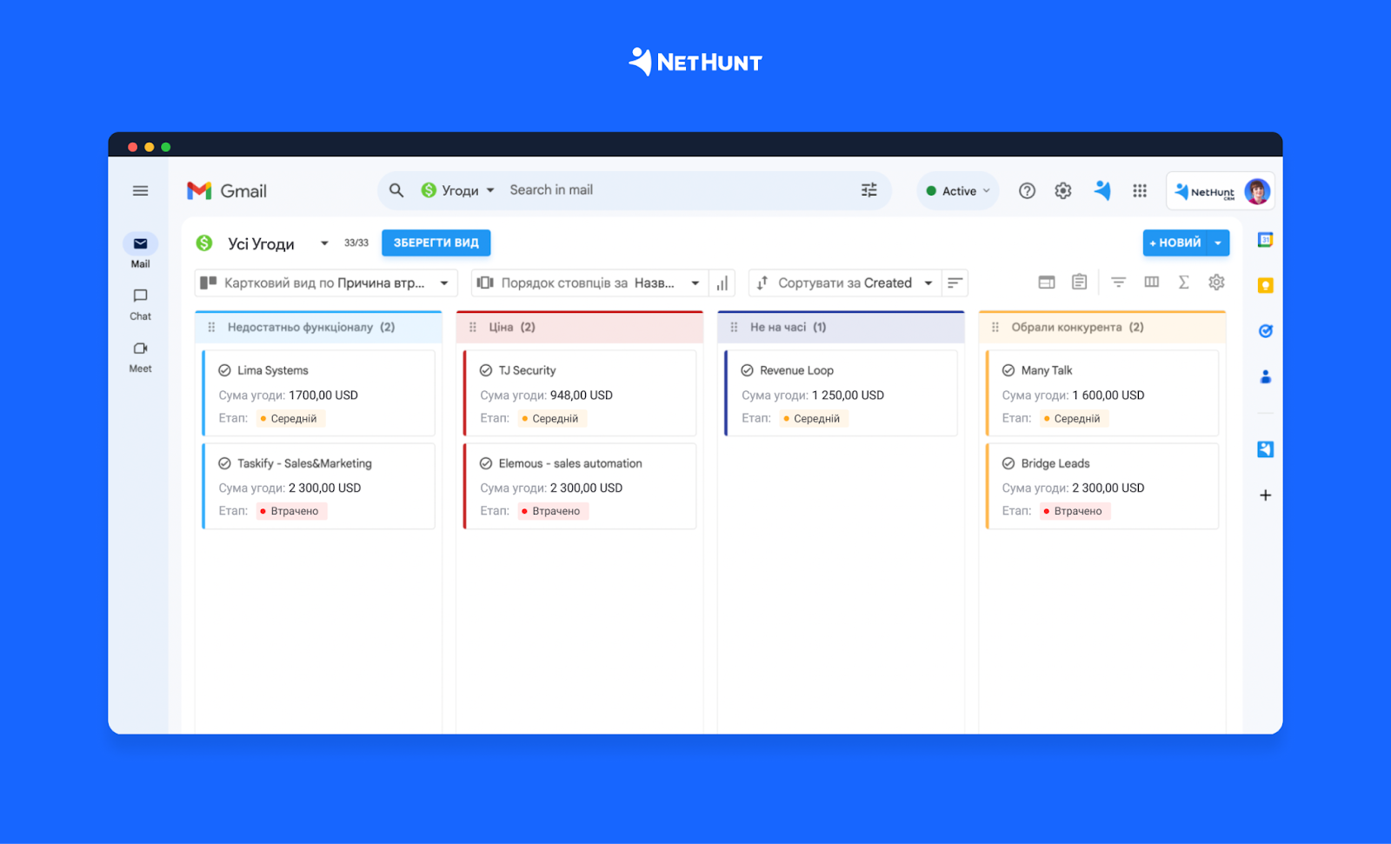Open Порядок стовпців за Назв... dropdown
The height and width of the screenshot is (844, 1391).
click(589, 283)
